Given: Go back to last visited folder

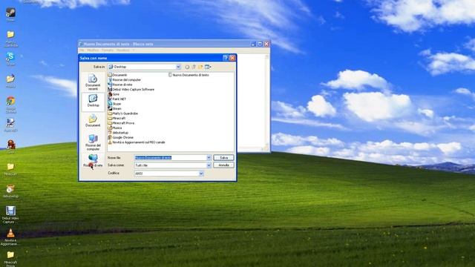Looking at the screenshot, I should coord(187,67).
